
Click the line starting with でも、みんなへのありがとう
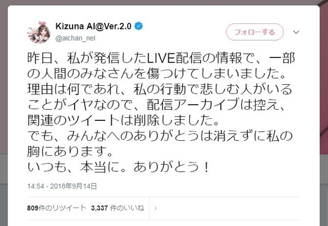tap(160, 136)
